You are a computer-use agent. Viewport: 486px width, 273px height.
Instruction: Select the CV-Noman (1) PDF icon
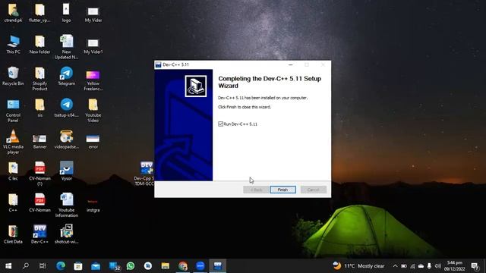pos(39,174)
